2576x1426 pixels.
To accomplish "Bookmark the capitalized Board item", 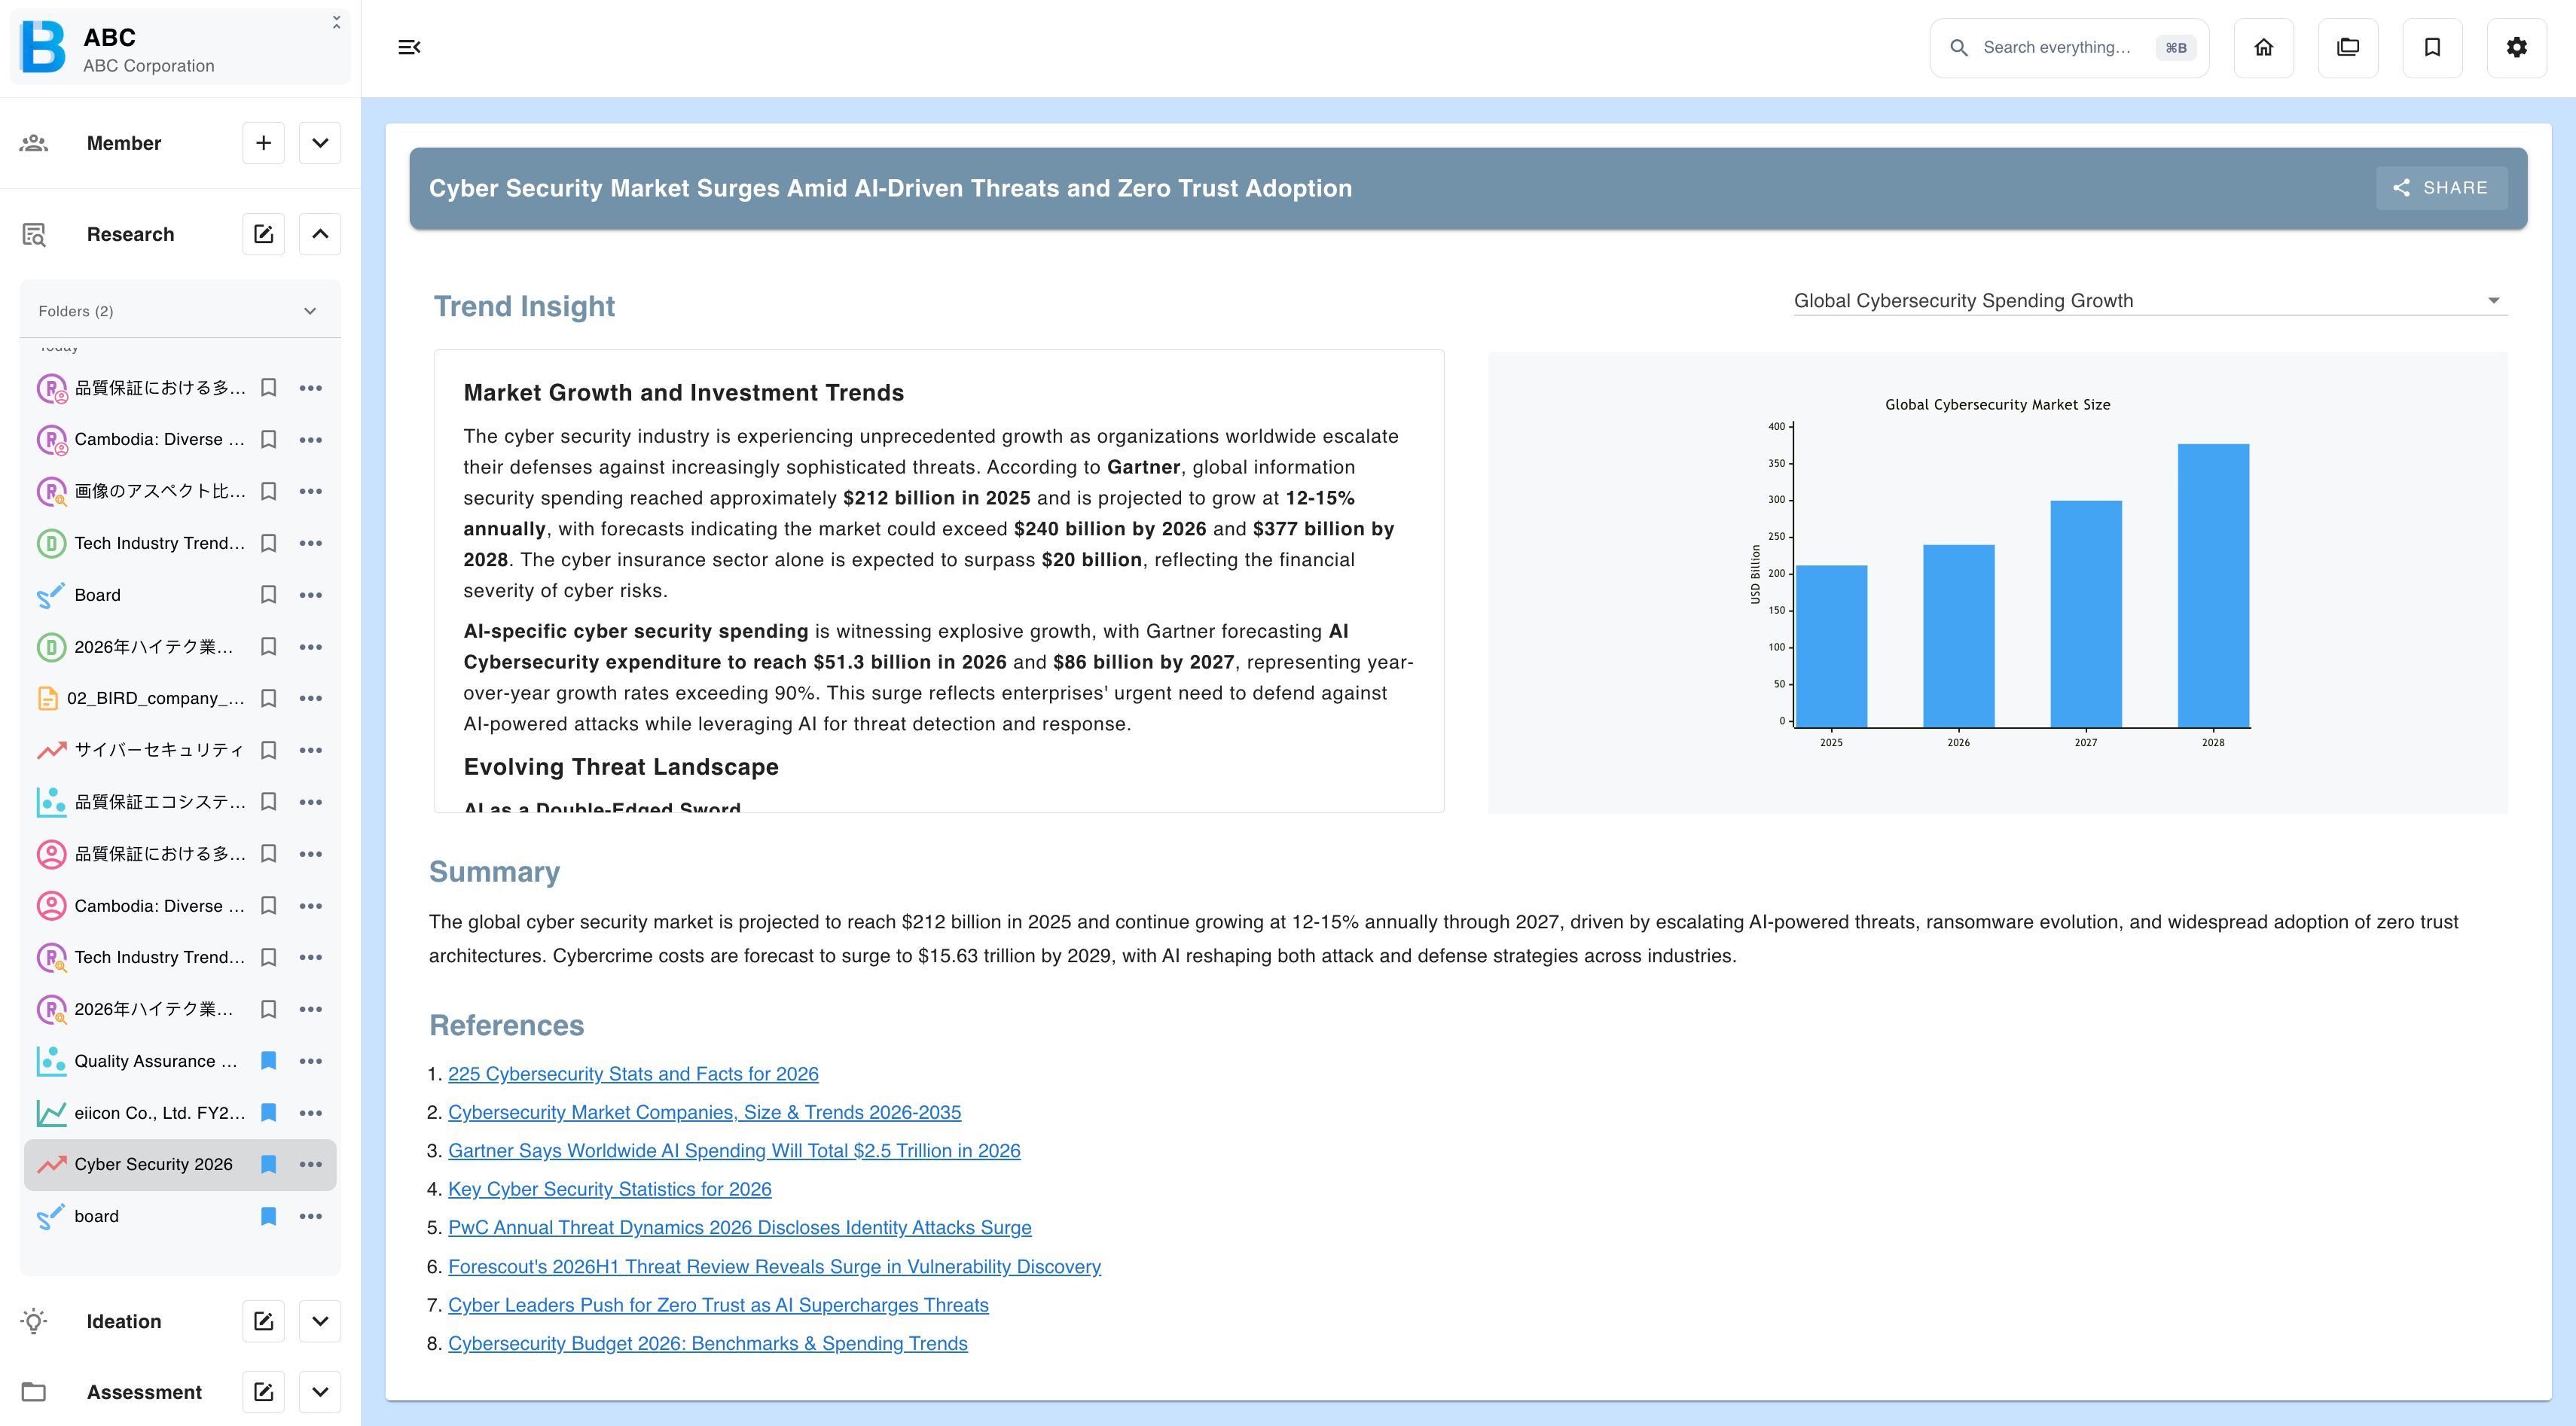I will point(268,595).
